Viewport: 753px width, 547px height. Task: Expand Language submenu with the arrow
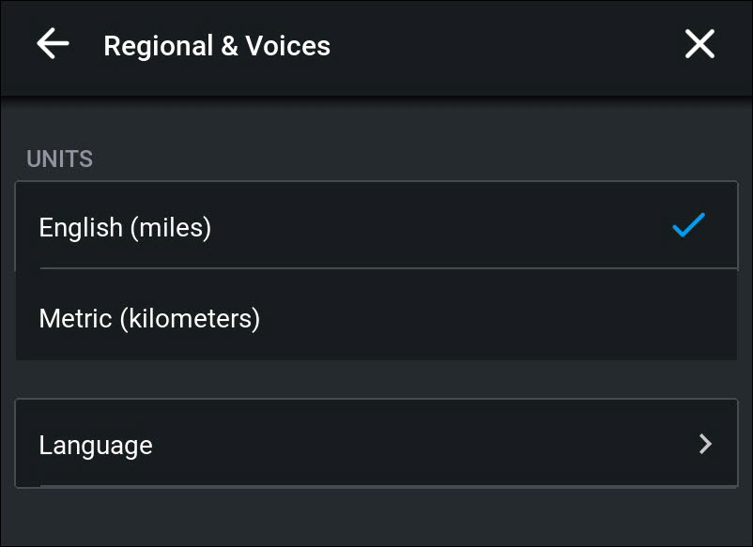(x=706, y=444)
